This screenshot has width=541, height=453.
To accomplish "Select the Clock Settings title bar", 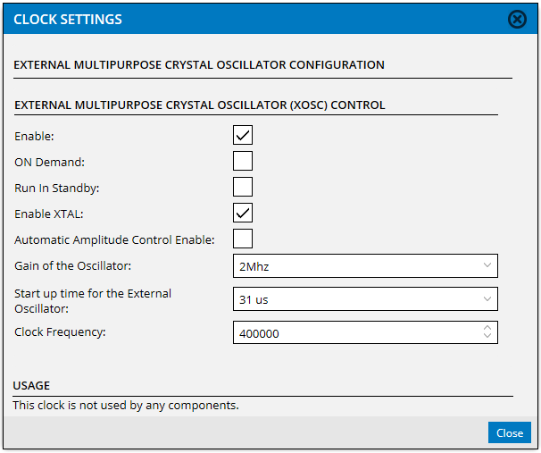I will click(270, 19).
